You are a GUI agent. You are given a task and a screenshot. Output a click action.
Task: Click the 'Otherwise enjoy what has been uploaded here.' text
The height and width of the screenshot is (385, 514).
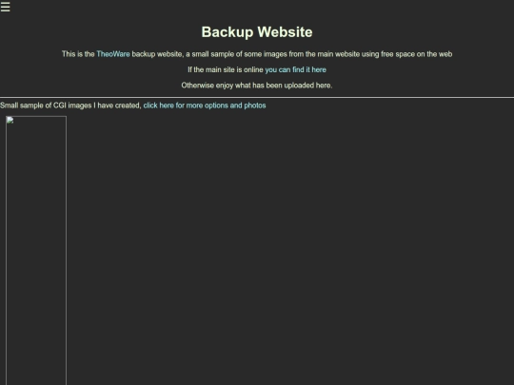click(x=257, y=86)
